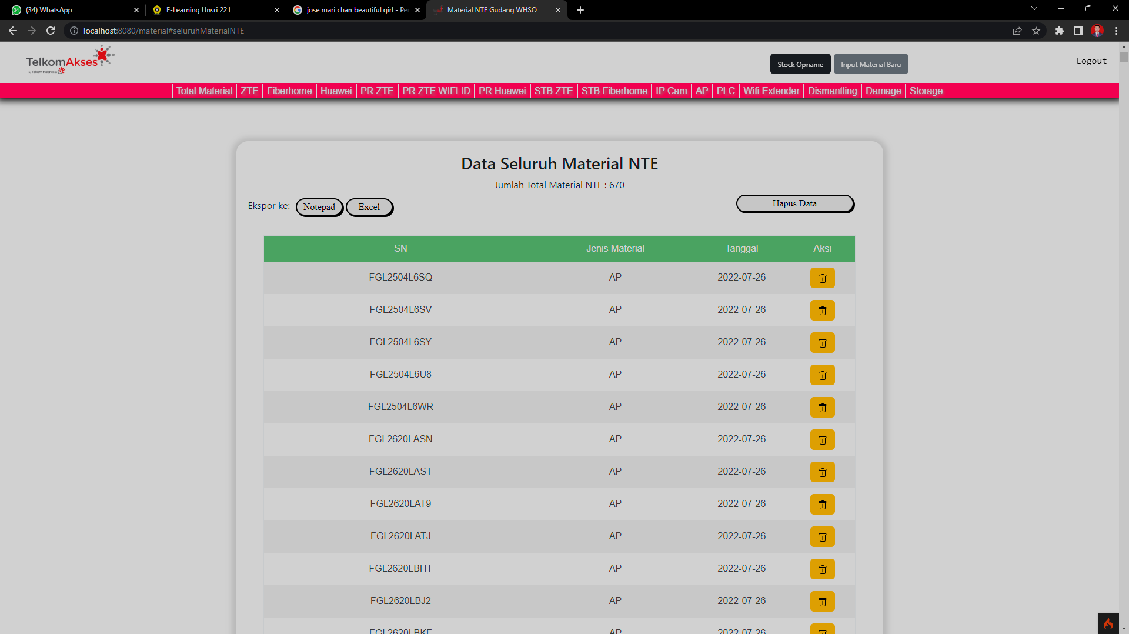The image size is (1129, 634).
Task: Select serial number FGL2620LBHT cell
Action: pos(400,569)
